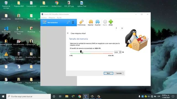Open the Archivo menu
Image resolution: width=177 pixels, height=99 pixels.
tap(44, 18)
